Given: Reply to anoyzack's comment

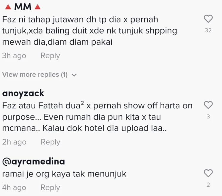Looking at the screenshot, I should coord(50,142).
